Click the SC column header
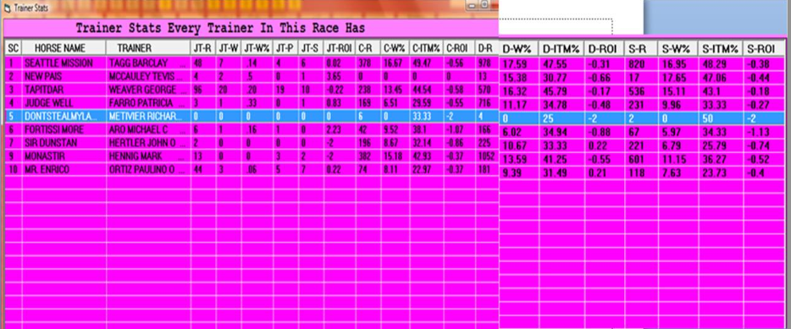The width and height of the screenshot is (791, 329). (14, 48)
